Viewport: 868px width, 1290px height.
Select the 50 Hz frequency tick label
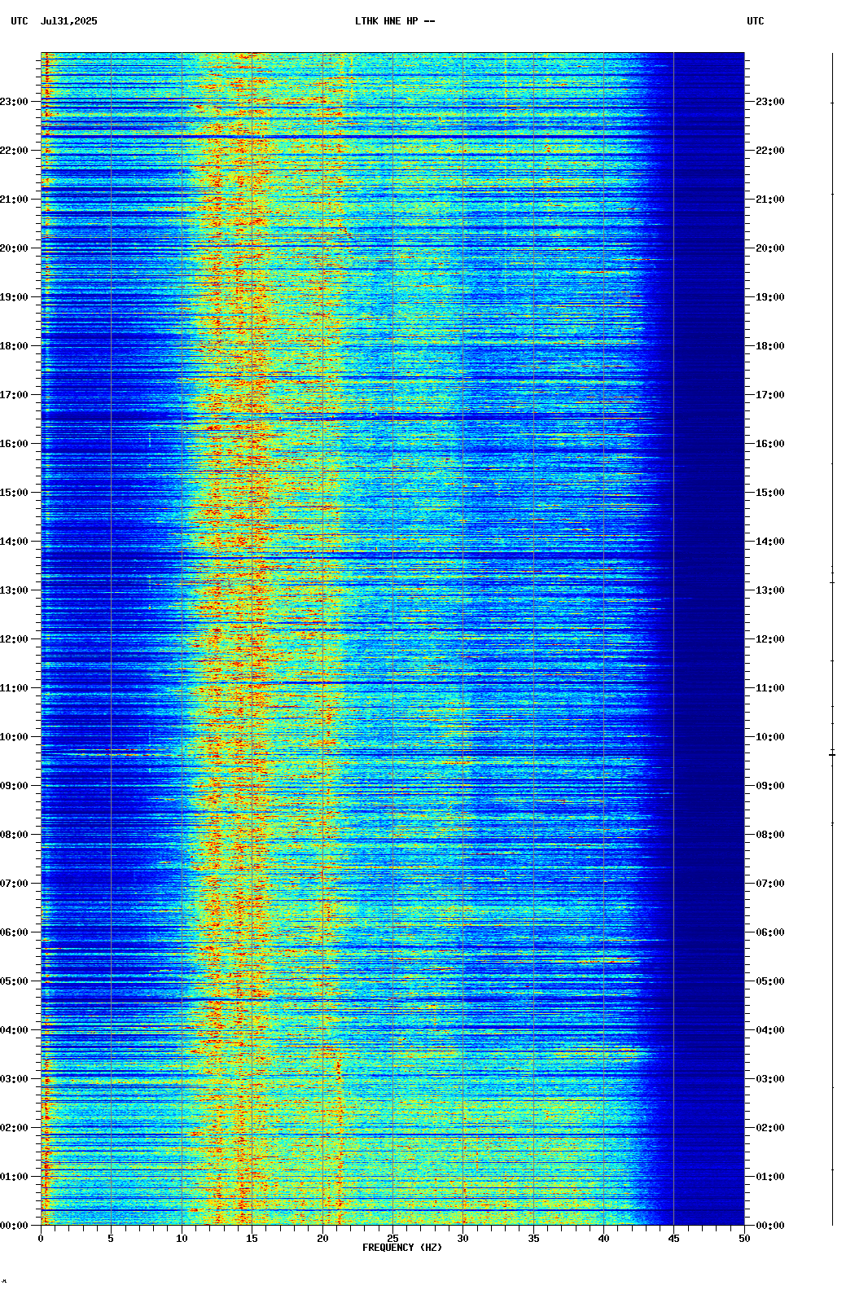[744, 1239]
